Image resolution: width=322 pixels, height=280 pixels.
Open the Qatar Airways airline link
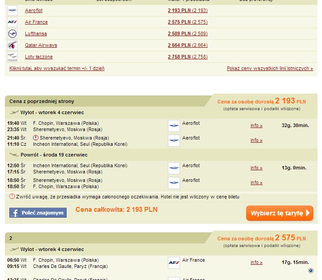pyautogui.click(x=41, y=45)
